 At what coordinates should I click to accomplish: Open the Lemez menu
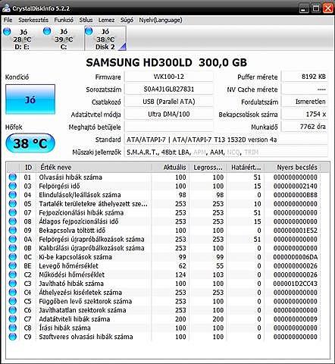pos(106,20)
